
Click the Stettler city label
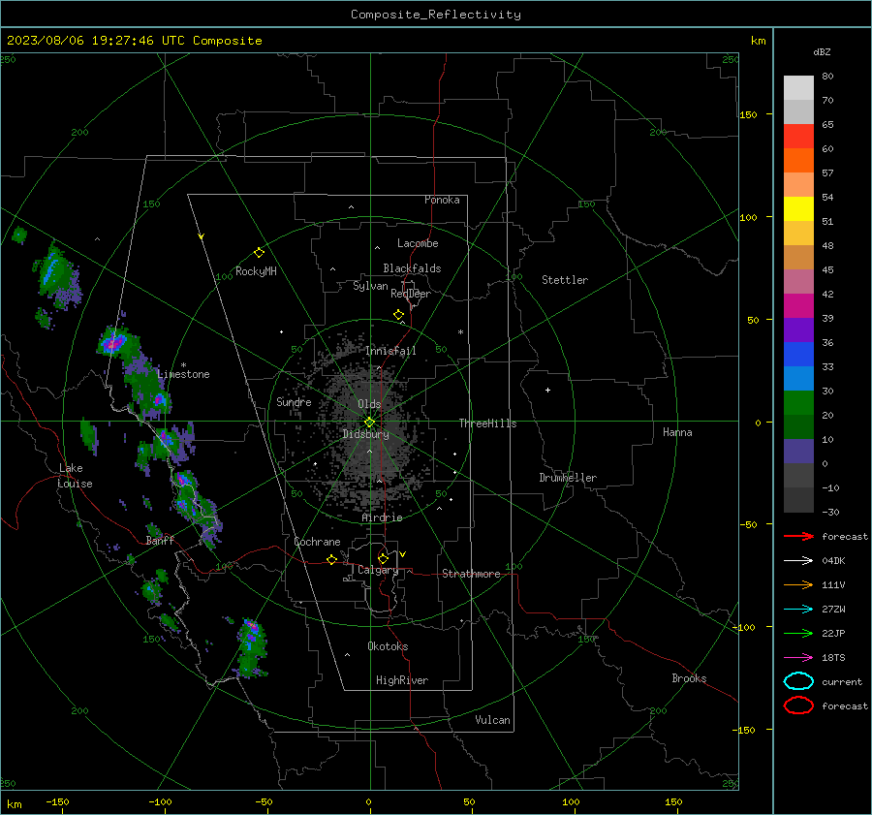565,280
